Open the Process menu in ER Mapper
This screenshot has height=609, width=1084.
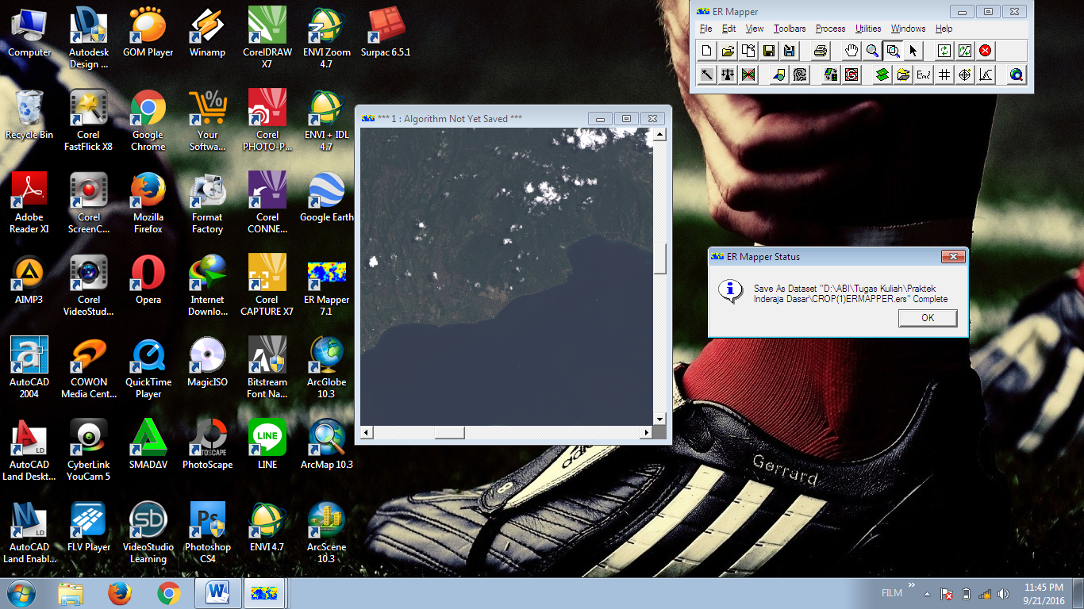[830, 29]
